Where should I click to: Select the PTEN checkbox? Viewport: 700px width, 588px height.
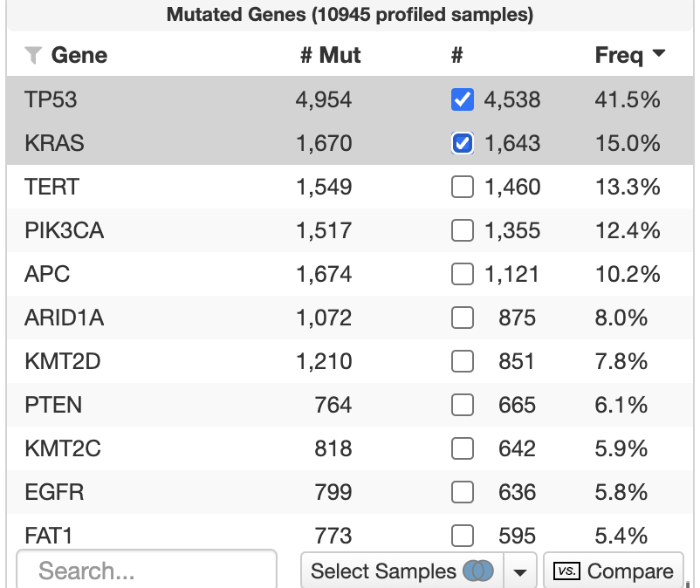tap(462, 405)
